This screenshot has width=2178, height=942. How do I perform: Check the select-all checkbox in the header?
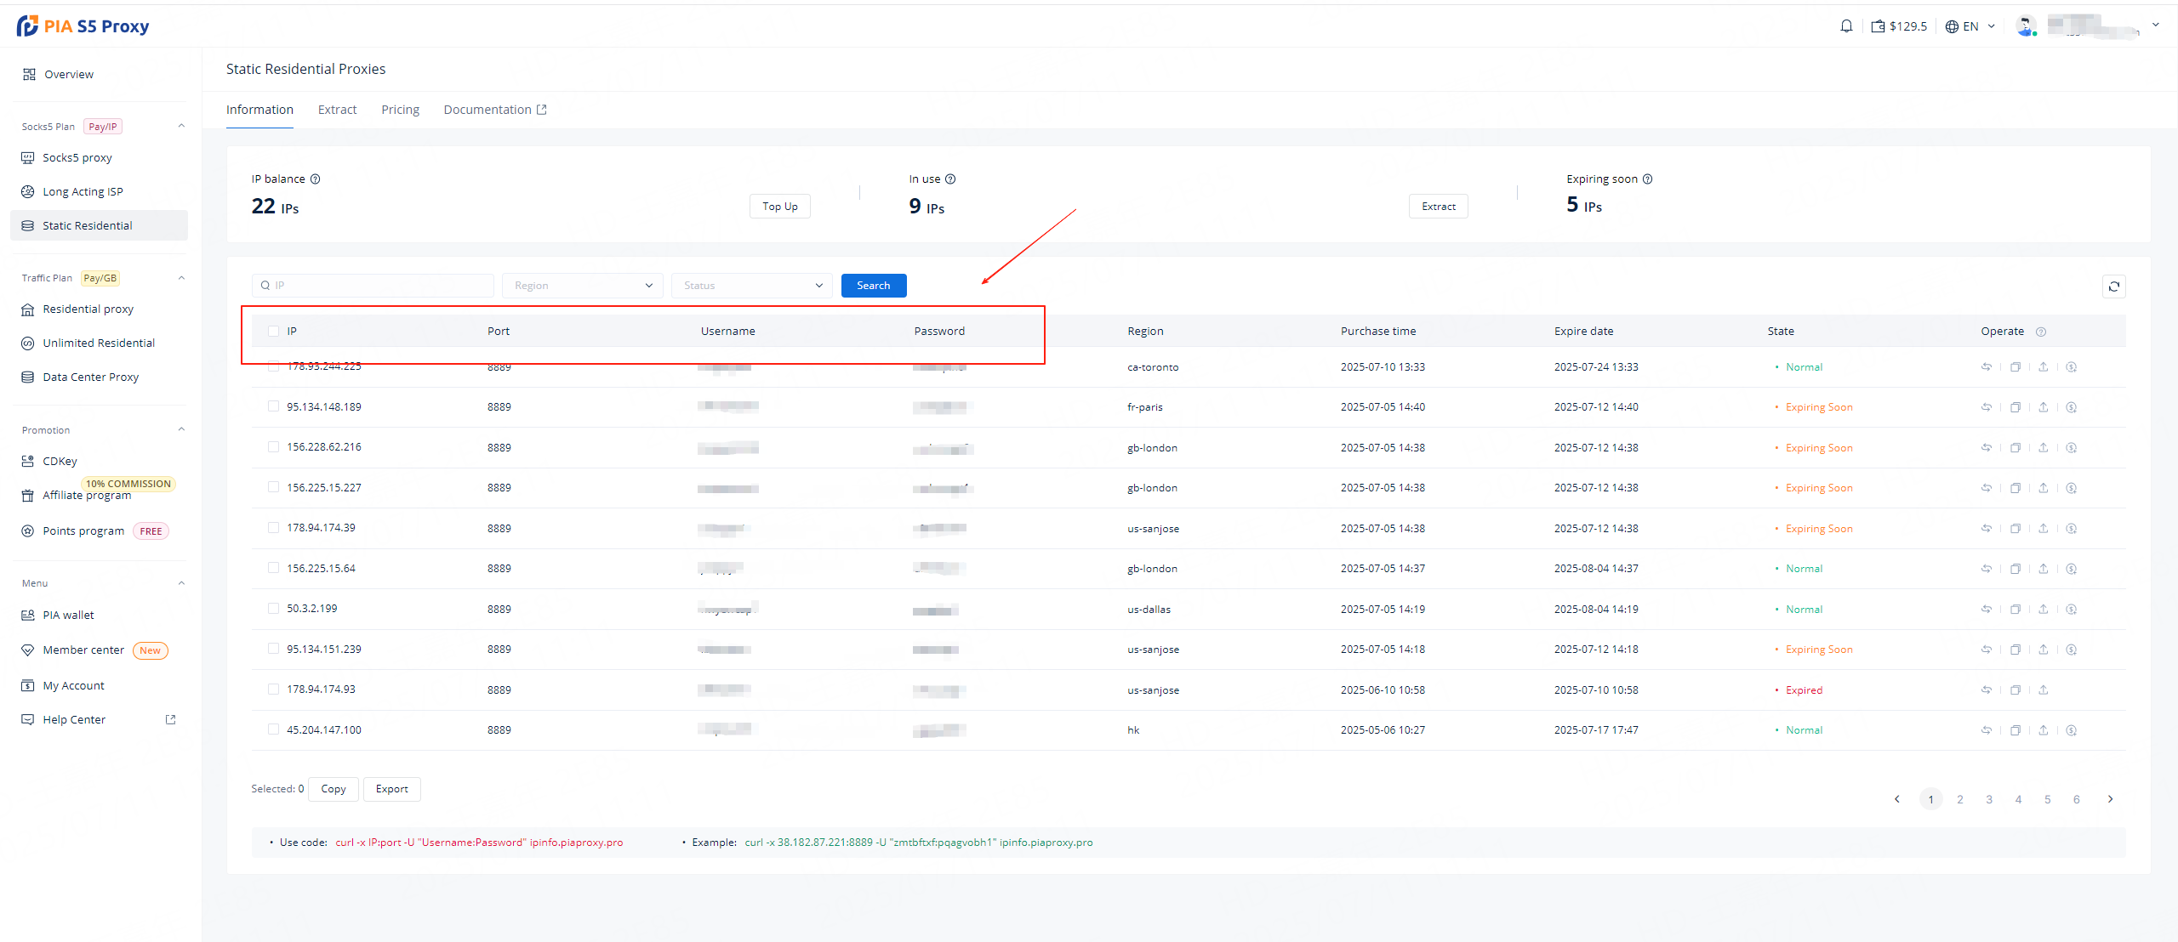[x=273, y=332]
